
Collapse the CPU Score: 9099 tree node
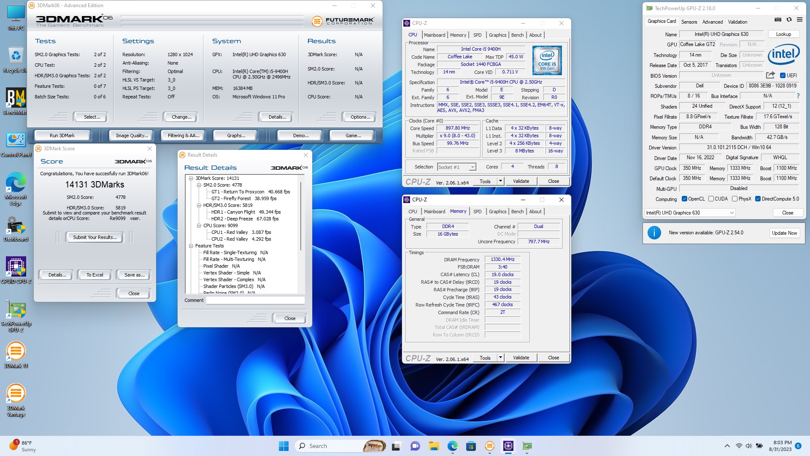tap(199, 225)
